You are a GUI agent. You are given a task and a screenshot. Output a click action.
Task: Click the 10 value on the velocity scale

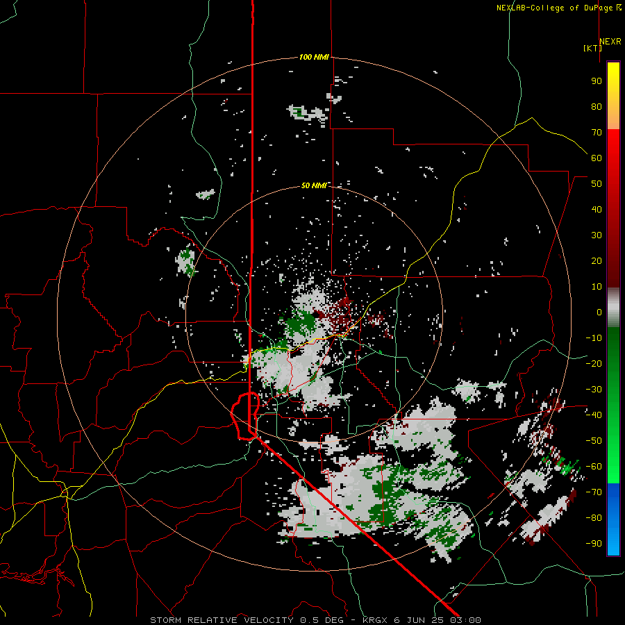click(x=597, y=287)
